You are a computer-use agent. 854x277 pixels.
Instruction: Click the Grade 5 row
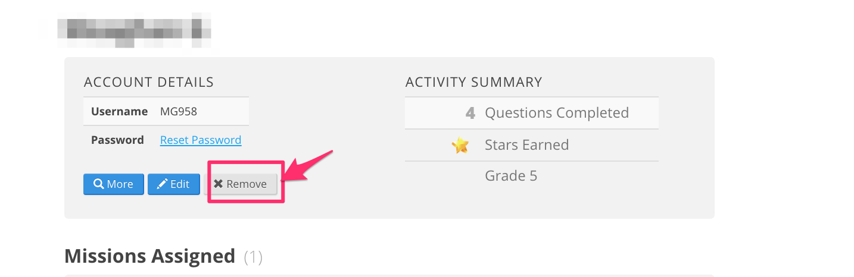(x=532, y=176)
